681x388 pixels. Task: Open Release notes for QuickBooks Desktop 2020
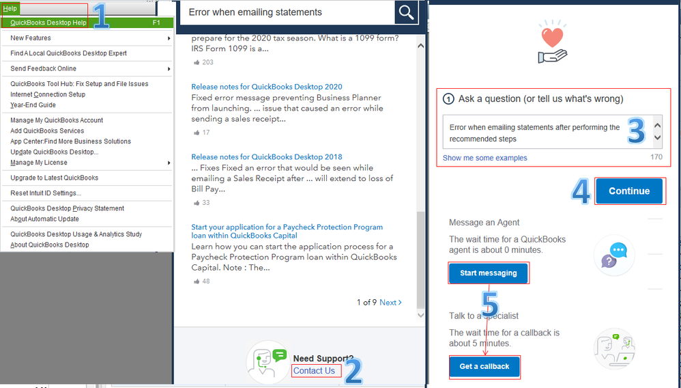267,87
